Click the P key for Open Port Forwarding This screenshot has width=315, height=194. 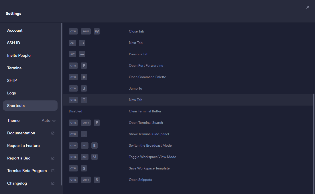(84, 66)
